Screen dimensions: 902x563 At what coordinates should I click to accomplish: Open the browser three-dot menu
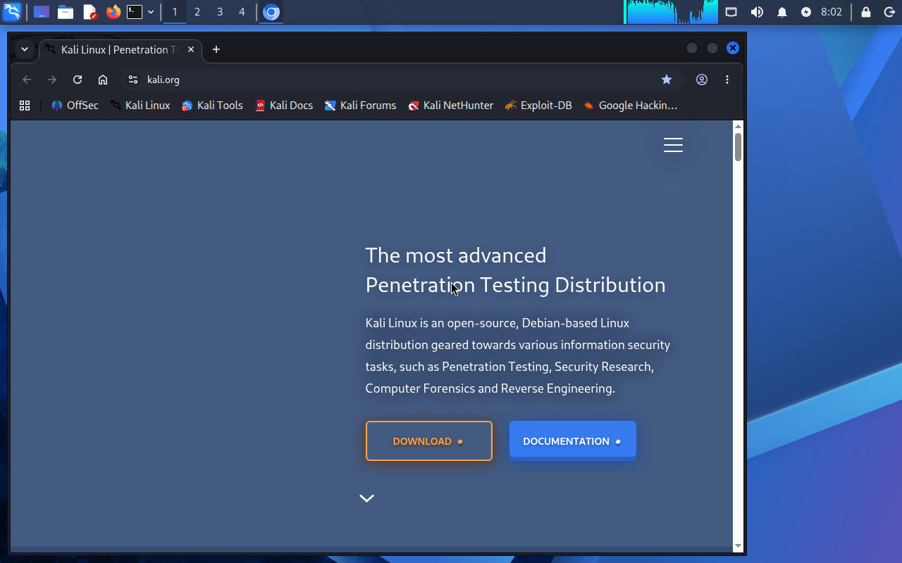tap(727, 80)
